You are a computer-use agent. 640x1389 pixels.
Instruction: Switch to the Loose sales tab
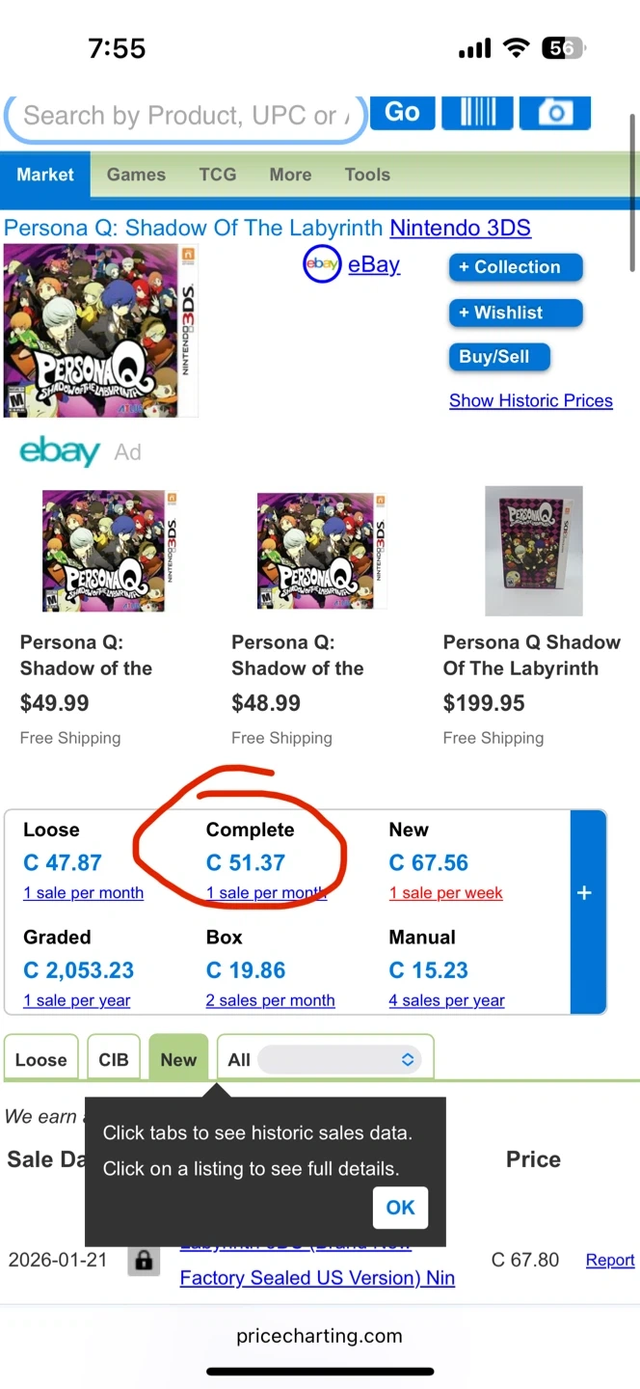click(x=41, y=1059)
